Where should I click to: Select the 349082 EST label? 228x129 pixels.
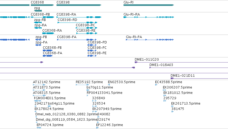click(104, 114)
